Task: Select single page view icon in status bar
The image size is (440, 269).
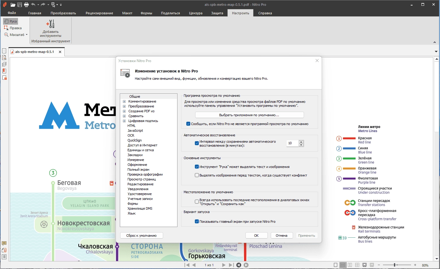Action: (335, 265)
